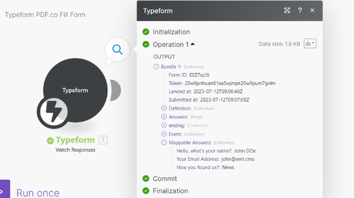
Task: Click the lightning bolt instant trigger icon
Action: pyautogui.click(x=53, y=112)
